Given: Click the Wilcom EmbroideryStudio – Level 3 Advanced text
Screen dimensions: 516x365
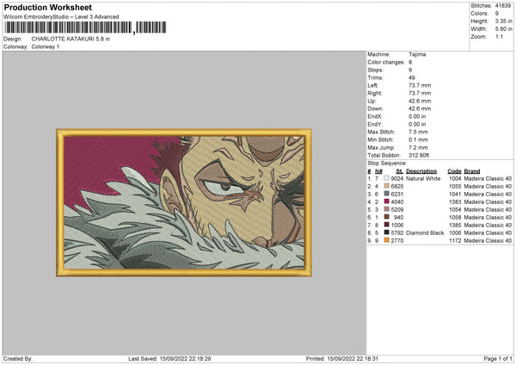Looking at the screenshot, I should 61,17.
